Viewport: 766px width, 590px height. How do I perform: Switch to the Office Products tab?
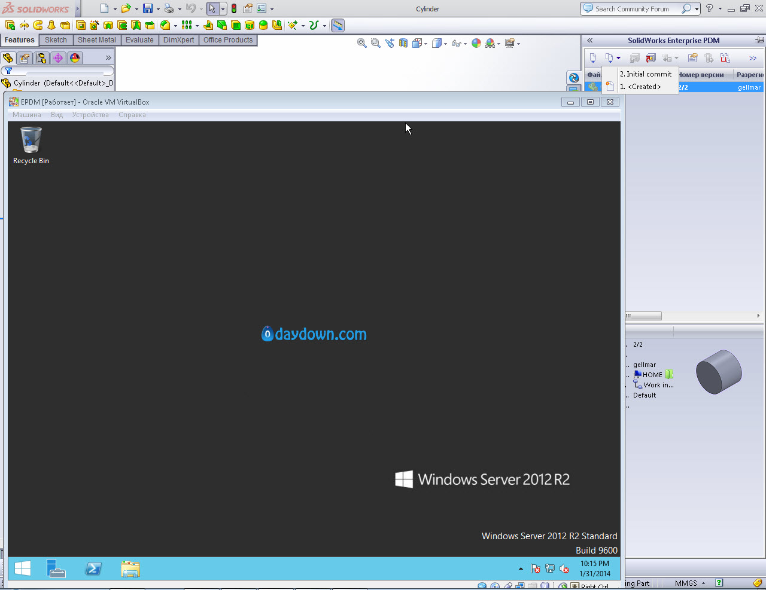228,40
